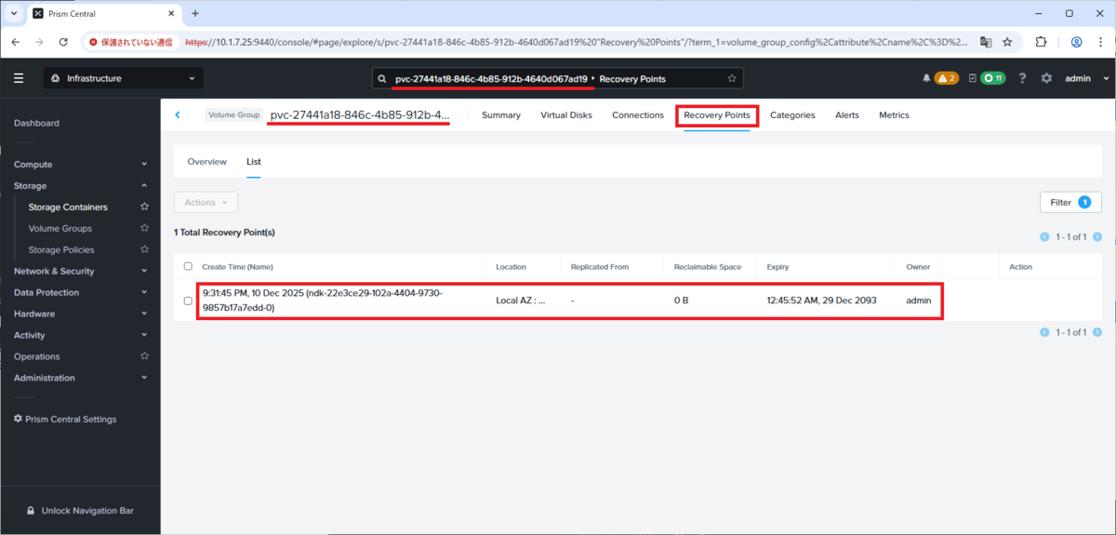Star the Operations sidebar item

pyautogui.click(x=144, y=356)
